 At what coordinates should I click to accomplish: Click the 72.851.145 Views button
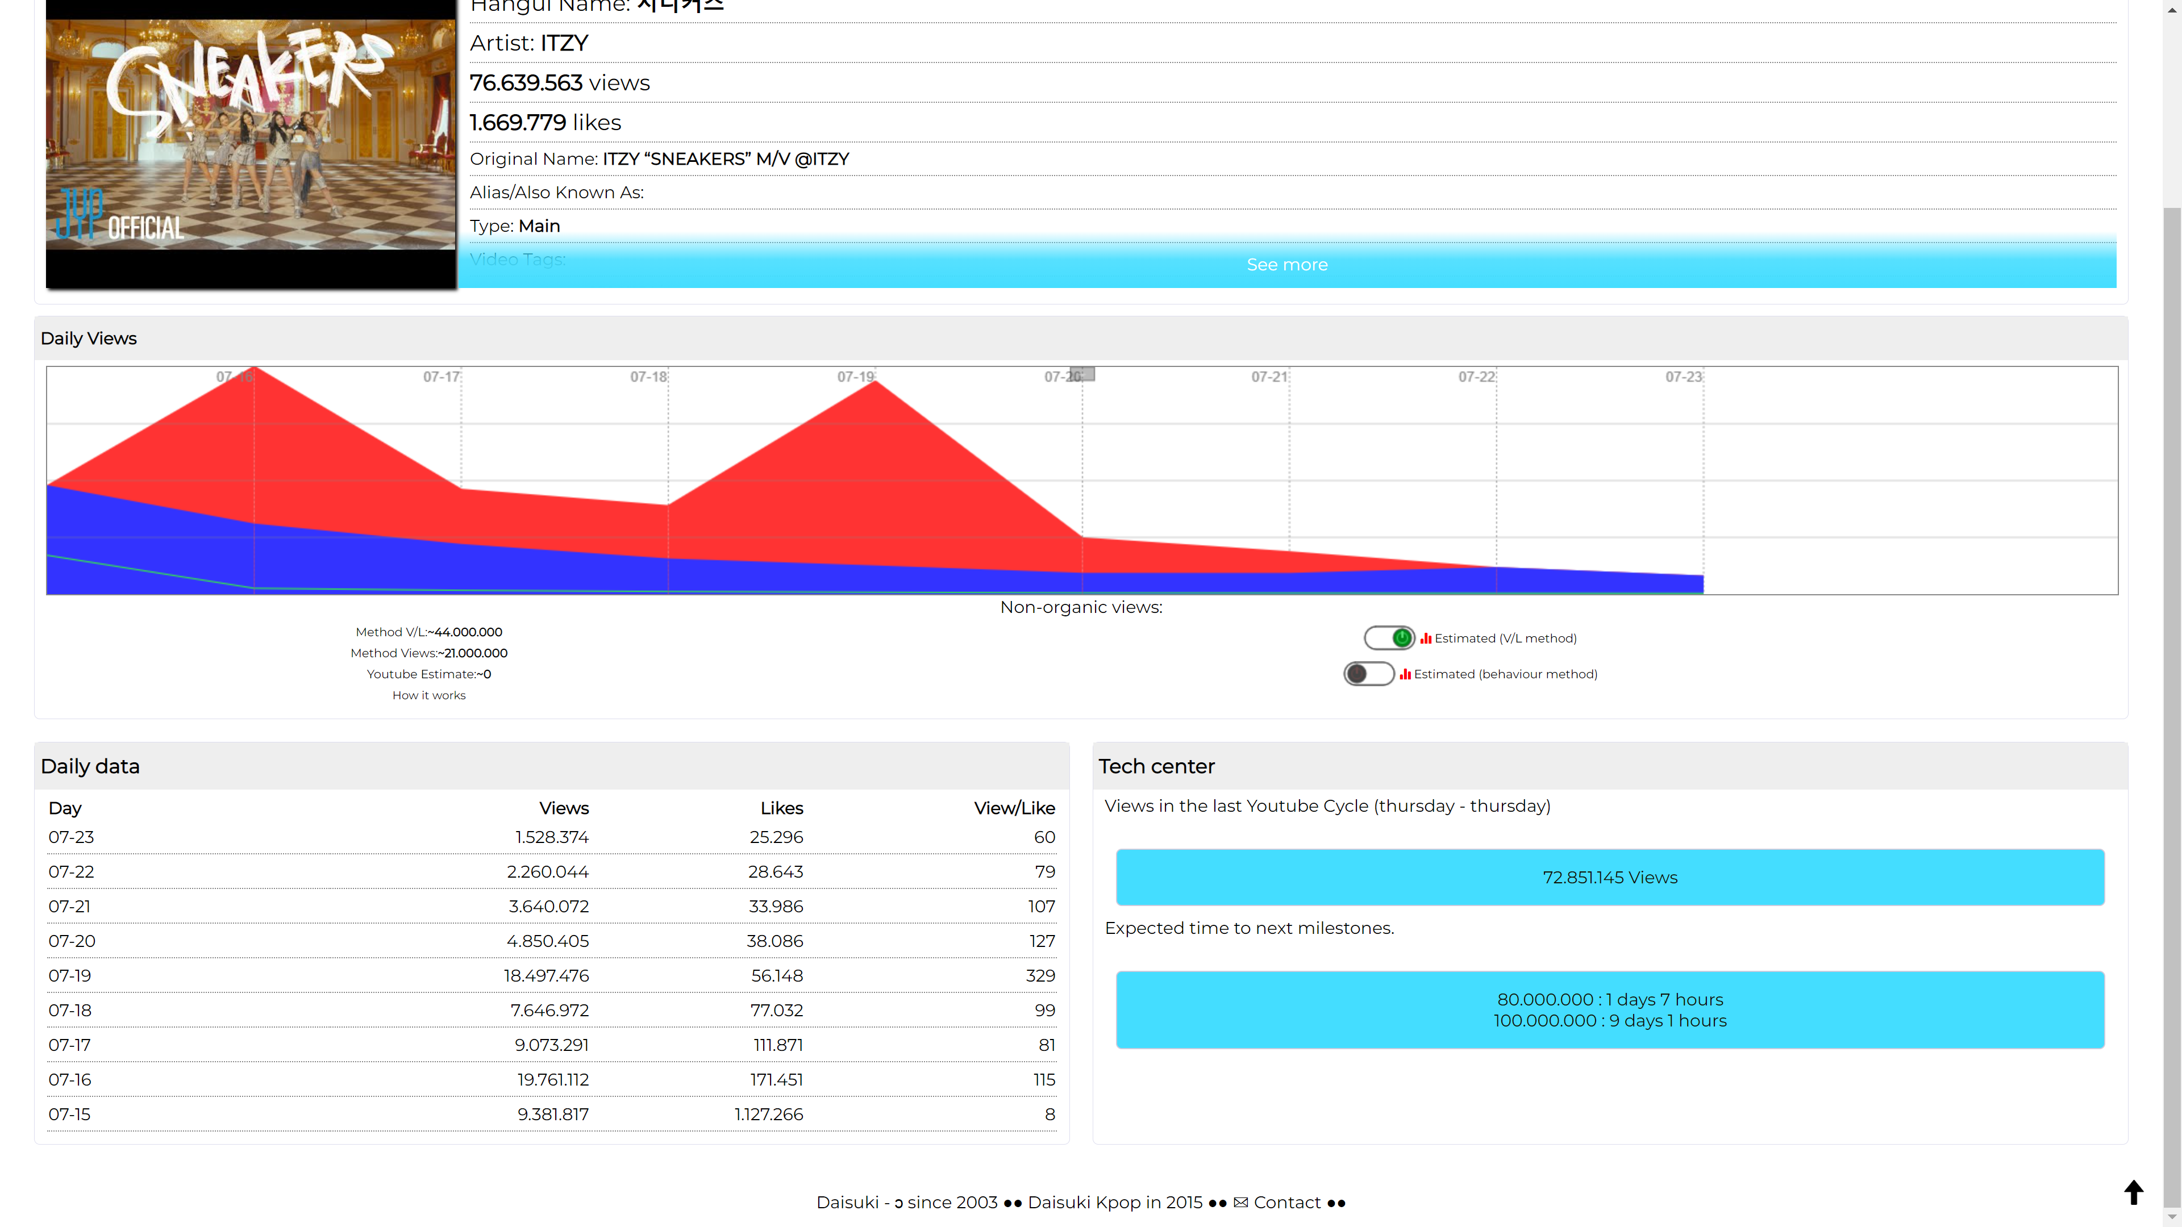point(1609,877)
